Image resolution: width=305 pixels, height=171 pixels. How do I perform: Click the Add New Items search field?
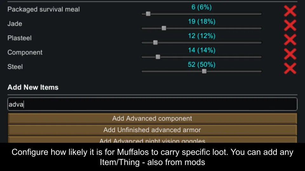pos(152,104)
